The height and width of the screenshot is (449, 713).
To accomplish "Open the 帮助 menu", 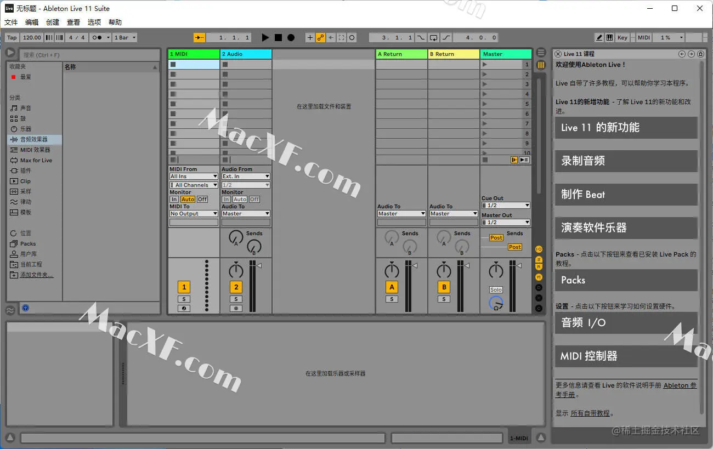I will pos(115,22).
